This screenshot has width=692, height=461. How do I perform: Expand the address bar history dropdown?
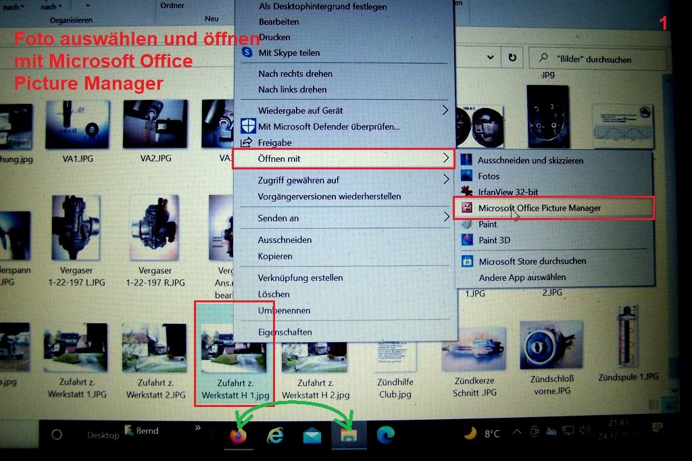pyautogui.click(x=491, y=58)
